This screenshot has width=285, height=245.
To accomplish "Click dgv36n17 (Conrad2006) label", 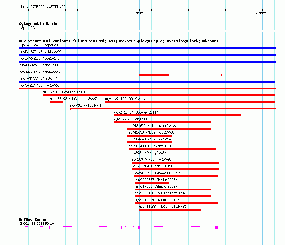I will (x=39, y=85).
